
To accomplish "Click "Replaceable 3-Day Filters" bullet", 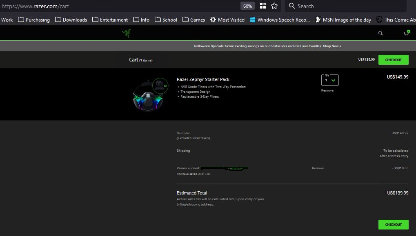I will (200, 96).
